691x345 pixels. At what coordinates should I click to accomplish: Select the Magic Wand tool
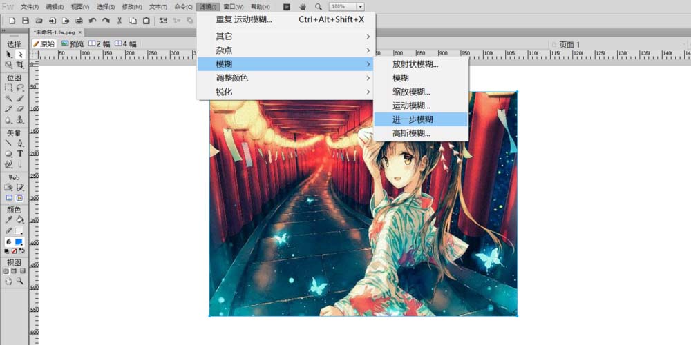coord(8,98)
